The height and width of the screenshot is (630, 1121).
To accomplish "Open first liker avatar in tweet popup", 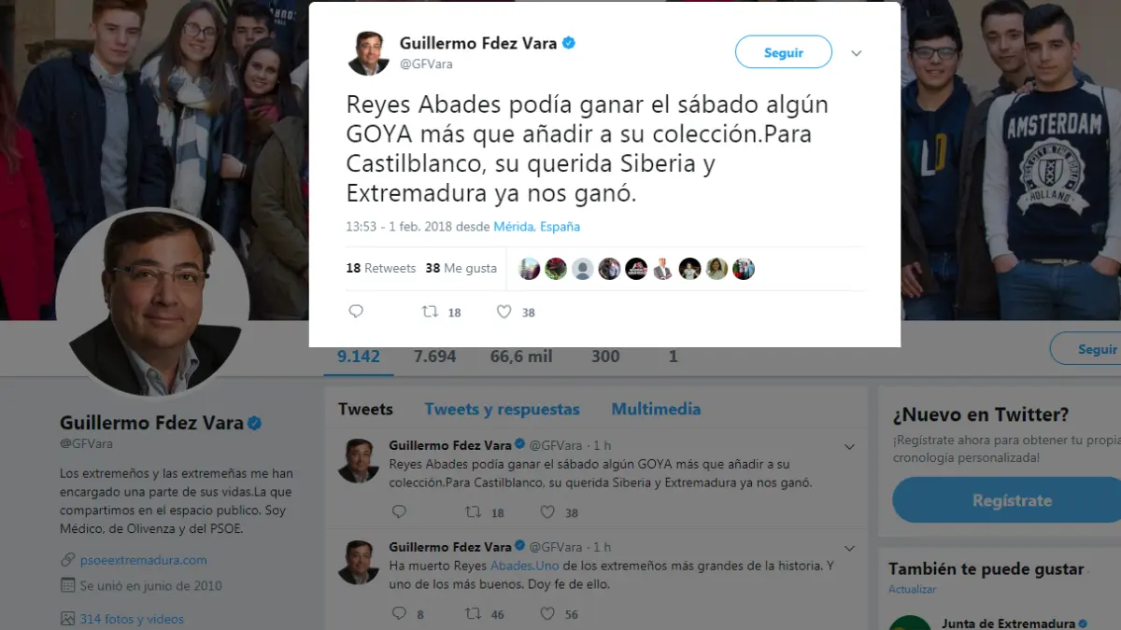I will pyautogui.click(x=529, y=269).
